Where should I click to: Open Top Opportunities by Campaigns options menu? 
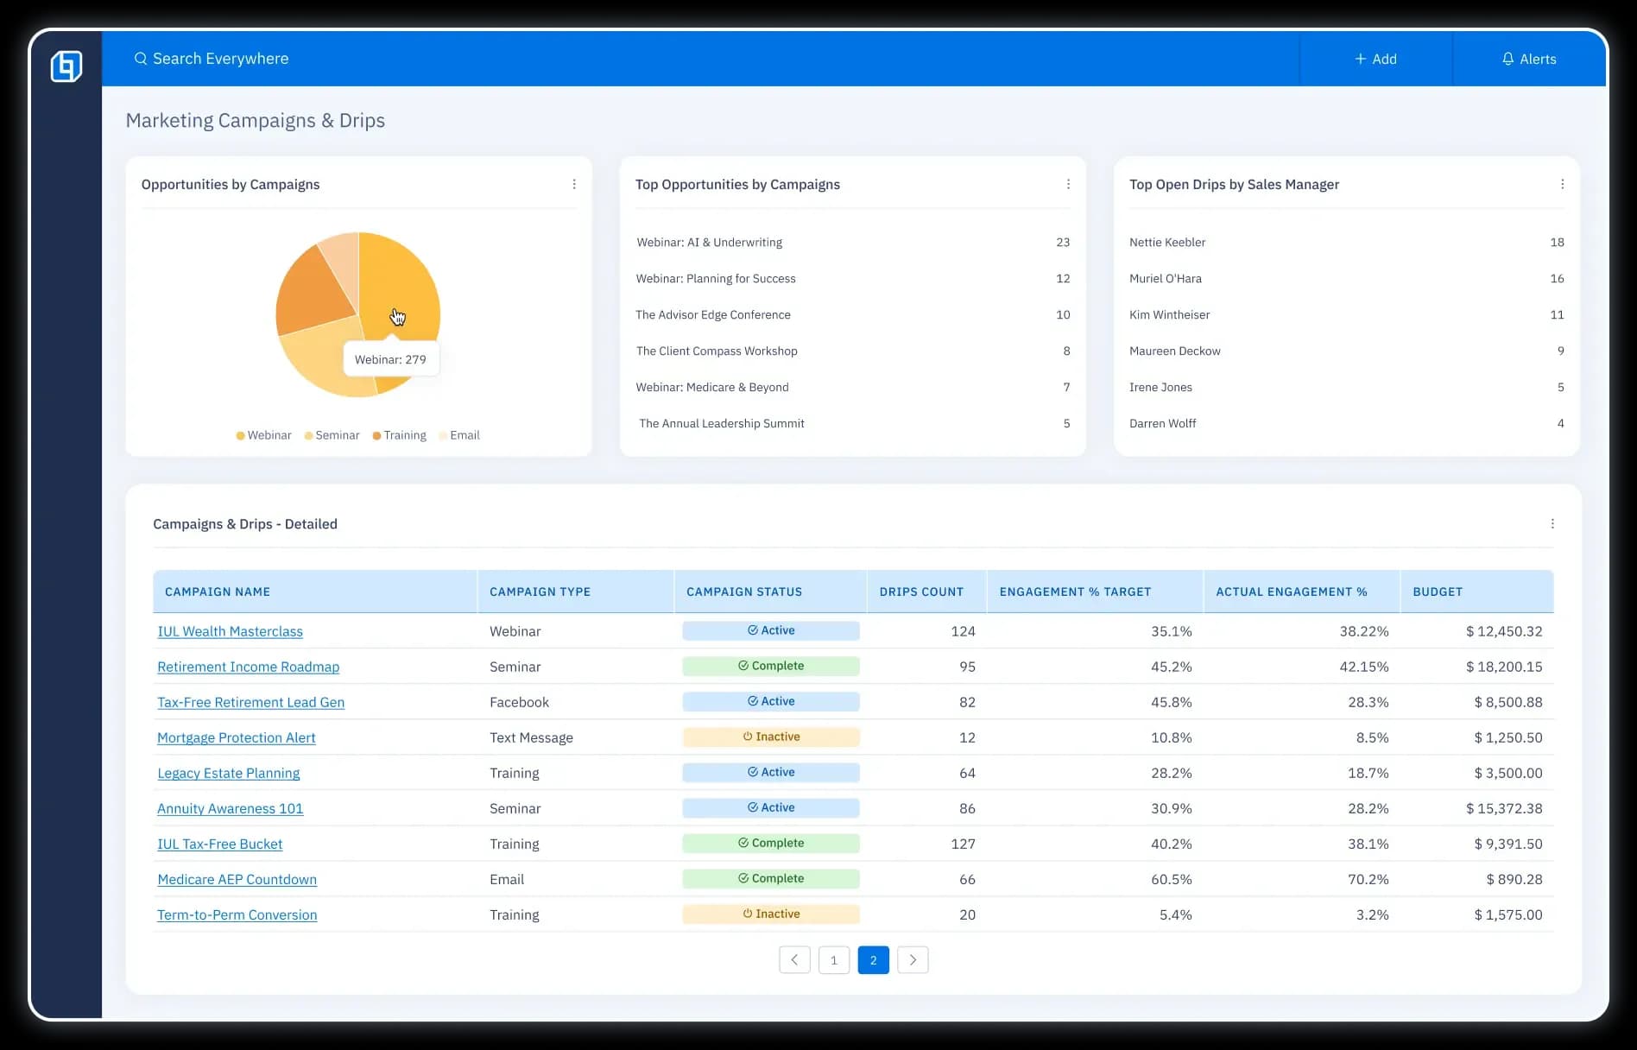click(1068, 184)
